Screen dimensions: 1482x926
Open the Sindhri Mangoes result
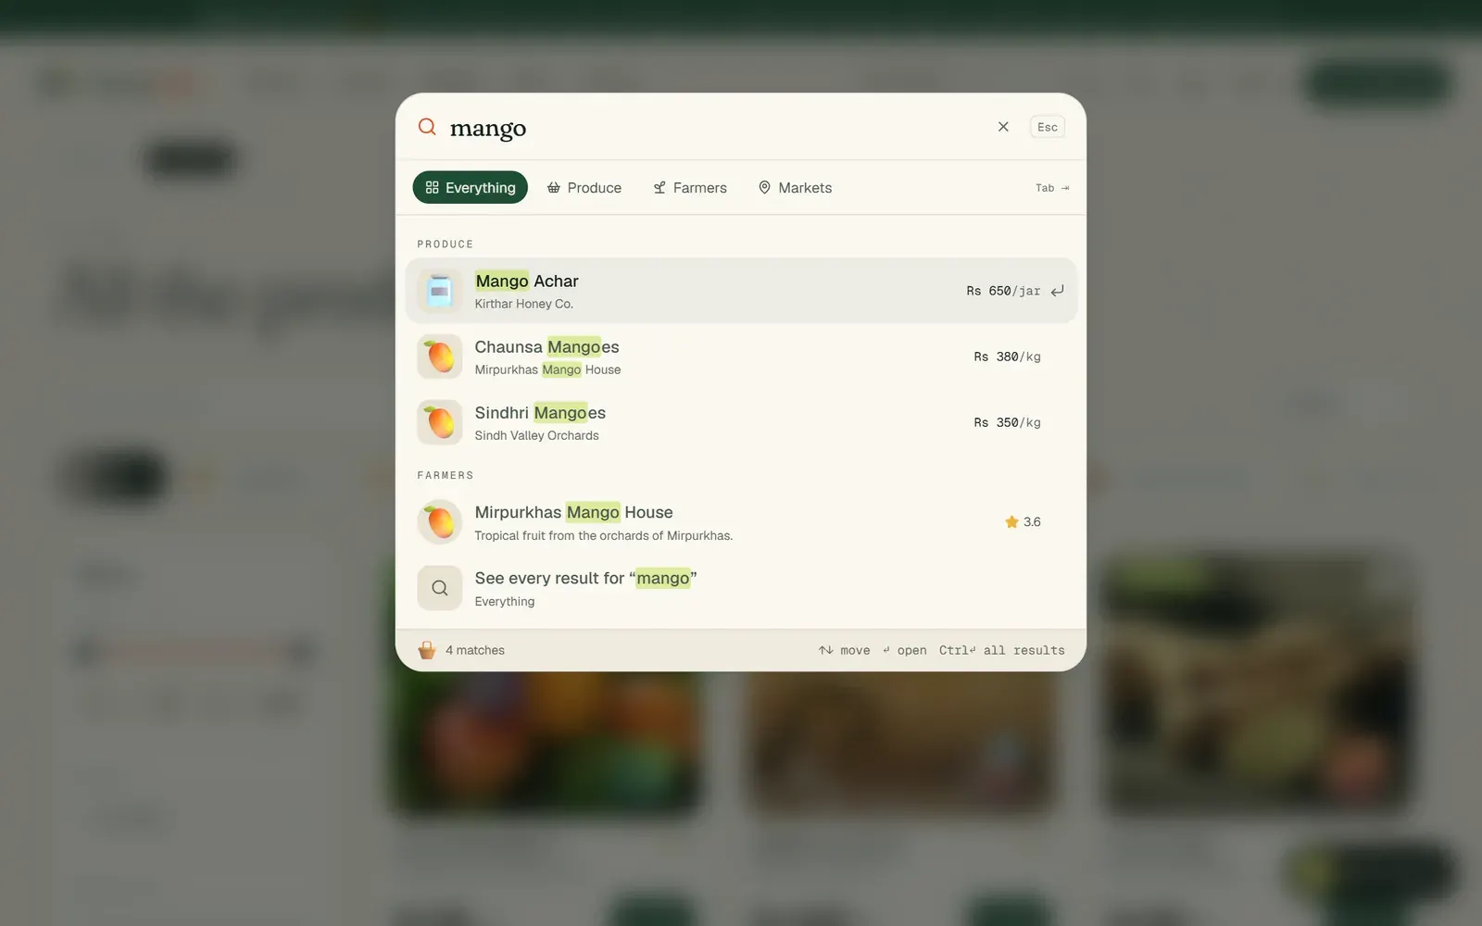pos(741,422)
